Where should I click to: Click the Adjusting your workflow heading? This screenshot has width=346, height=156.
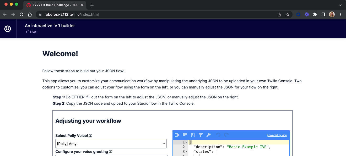88,121
